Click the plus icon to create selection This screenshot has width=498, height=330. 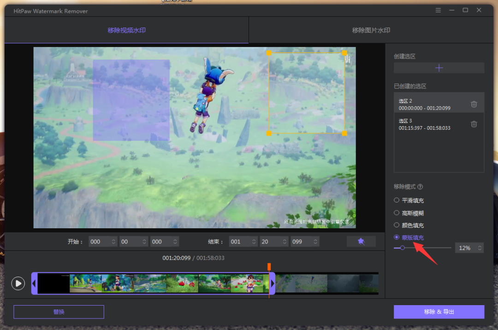439,68
